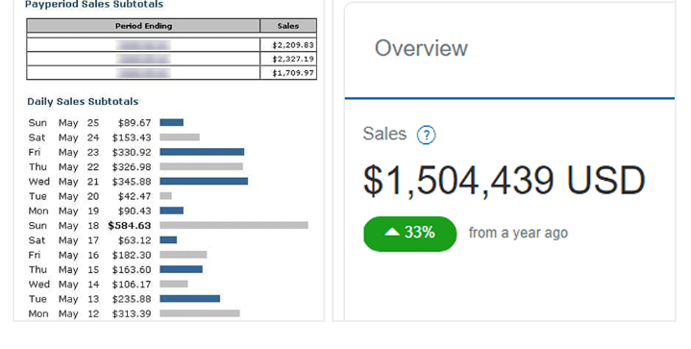
Task: Select the $313.39 value for May 12
Action: point(132,313)
